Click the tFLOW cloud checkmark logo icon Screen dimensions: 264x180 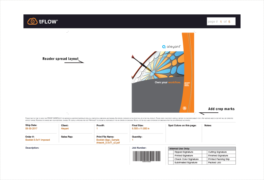click(32, 21)
